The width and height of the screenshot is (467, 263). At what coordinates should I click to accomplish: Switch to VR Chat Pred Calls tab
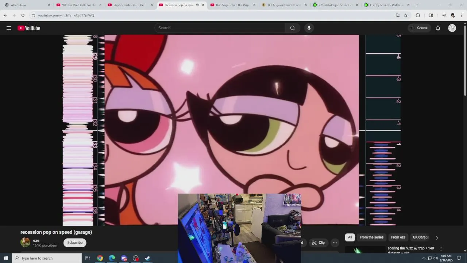[78, 5]
